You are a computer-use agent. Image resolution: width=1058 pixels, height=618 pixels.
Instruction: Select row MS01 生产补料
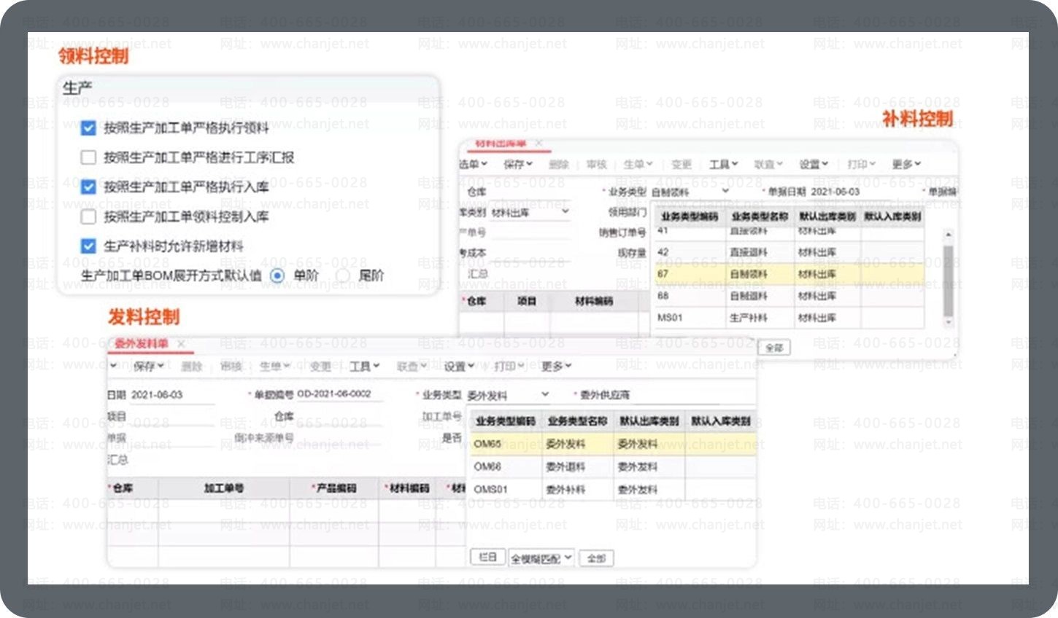point(789,318)
